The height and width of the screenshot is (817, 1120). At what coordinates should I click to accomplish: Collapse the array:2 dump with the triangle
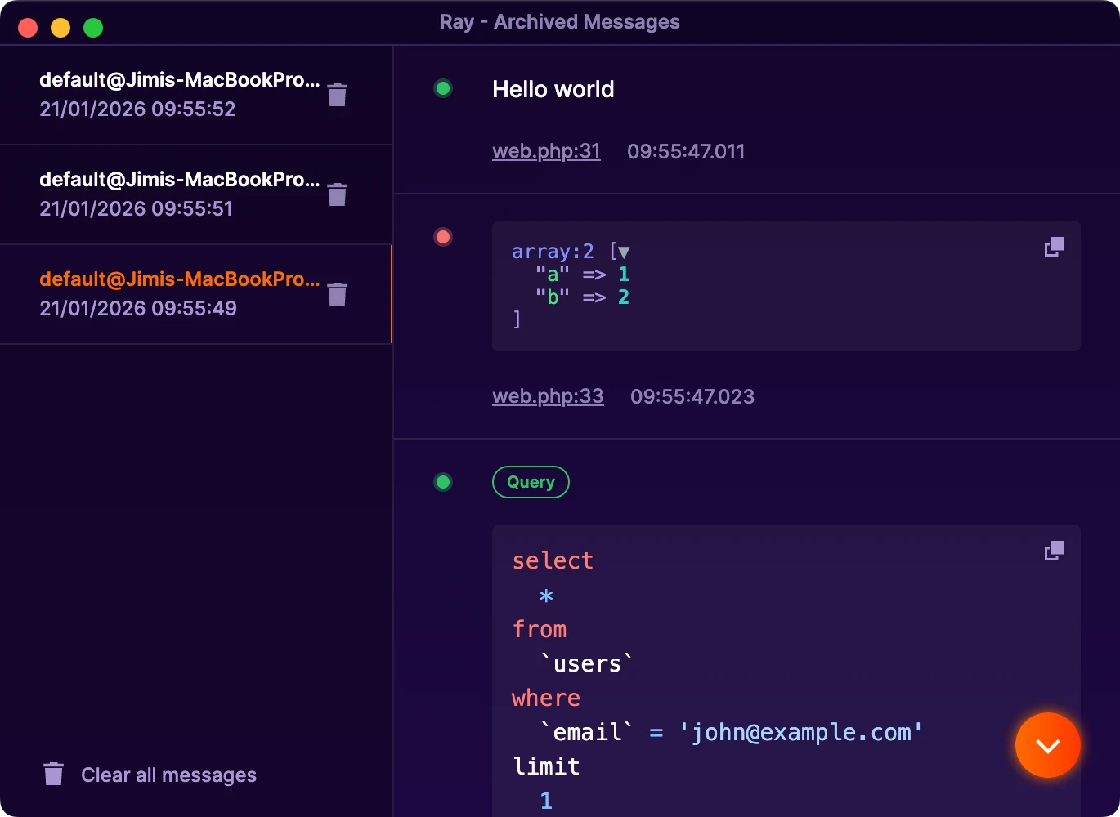624,252
